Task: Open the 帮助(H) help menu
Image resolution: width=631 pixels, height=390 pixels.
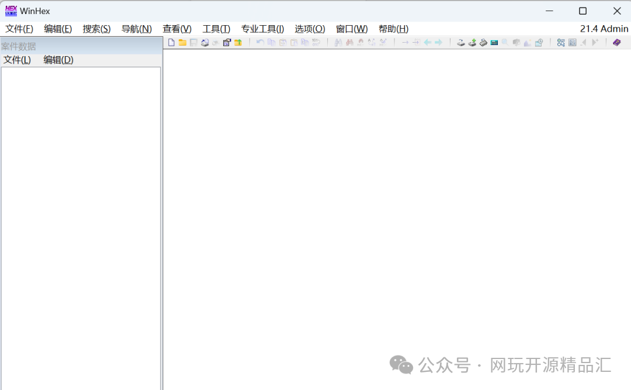Action: point(393,29)
